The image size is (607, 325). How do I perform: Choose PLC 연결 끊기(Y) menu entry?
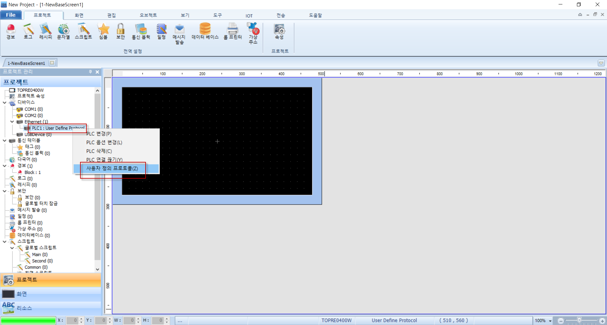(116, 160)
